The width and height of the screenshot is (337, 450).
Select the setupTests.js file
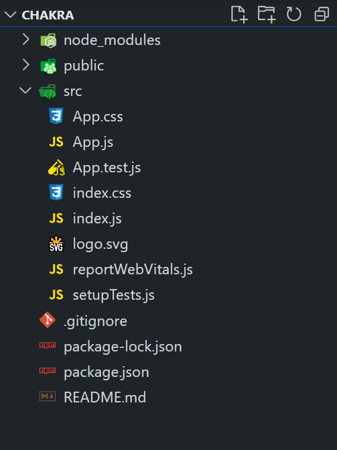(x=168, y=295)
